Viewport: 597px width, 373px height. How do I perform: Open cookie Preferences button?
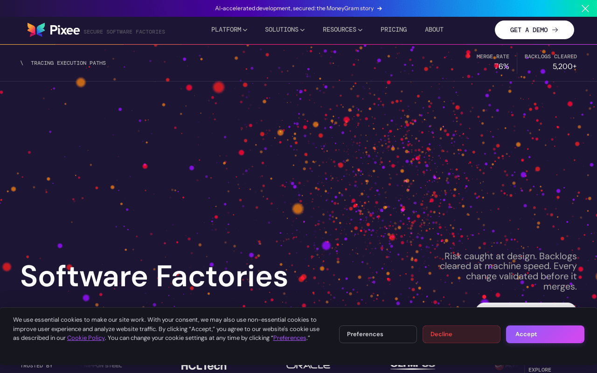pos(378,334)
